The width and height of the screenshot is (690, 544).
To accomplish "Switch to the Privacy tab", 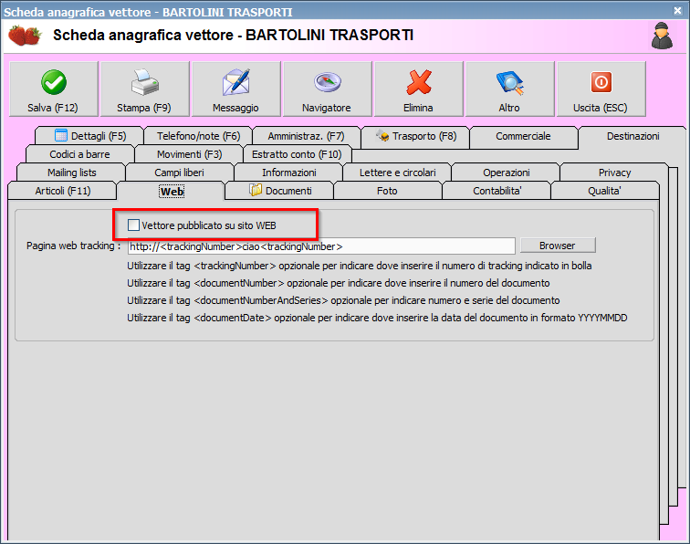I will coord(614,173).
